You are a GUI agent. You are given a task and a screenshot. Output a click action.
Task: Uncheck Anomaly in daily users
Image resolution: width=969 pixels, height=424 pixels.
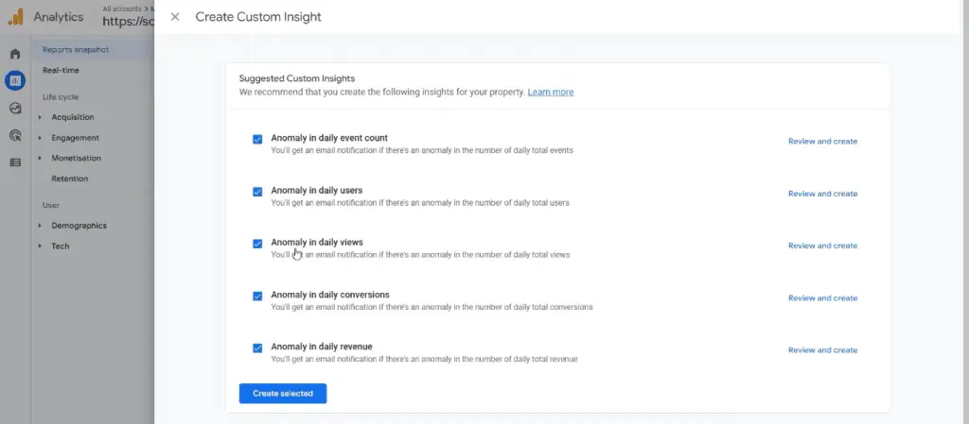coord(257,192)
